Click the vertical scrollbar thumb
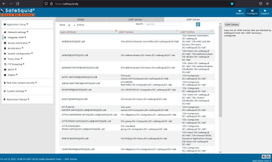The width and height of the screenshot is (272, 162). click(x=220, y=71)
